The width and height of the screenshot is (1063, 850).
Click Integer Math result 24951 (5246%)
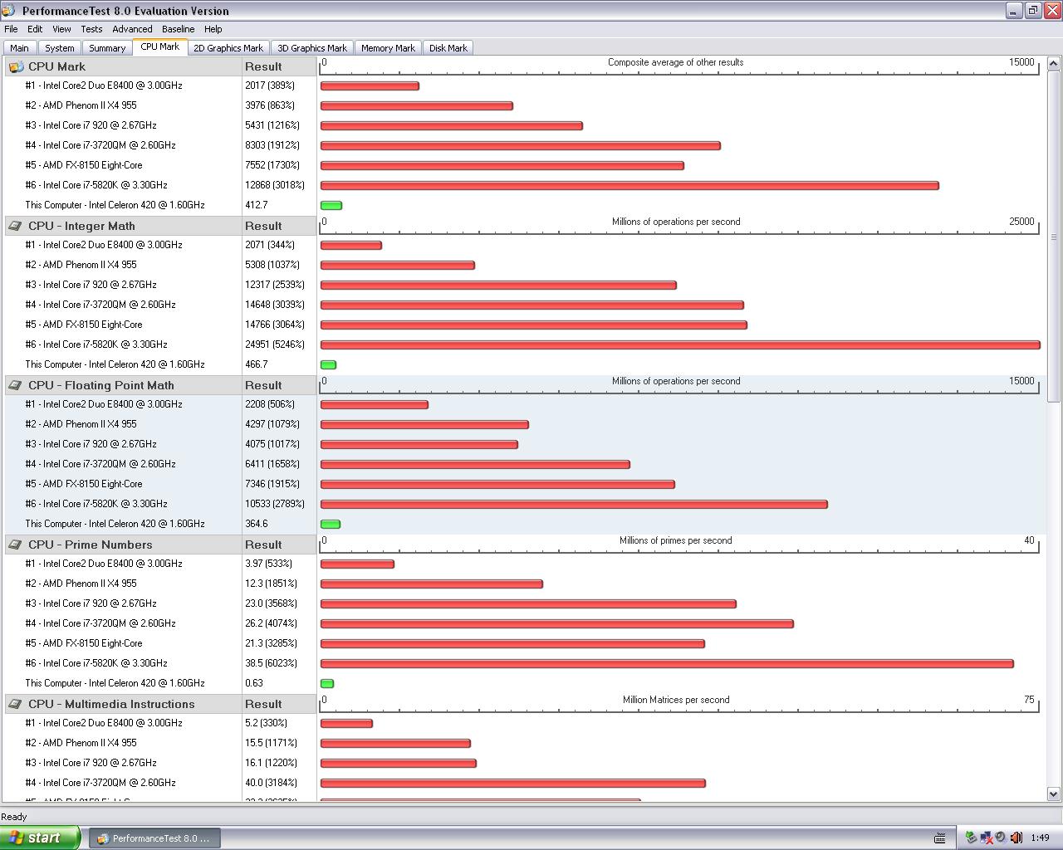pos(275,344)
